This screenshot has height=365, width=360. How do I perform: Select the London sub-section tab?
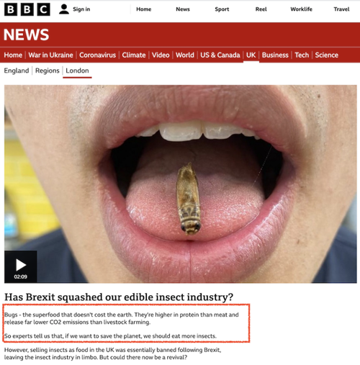[x=77, y=71]
